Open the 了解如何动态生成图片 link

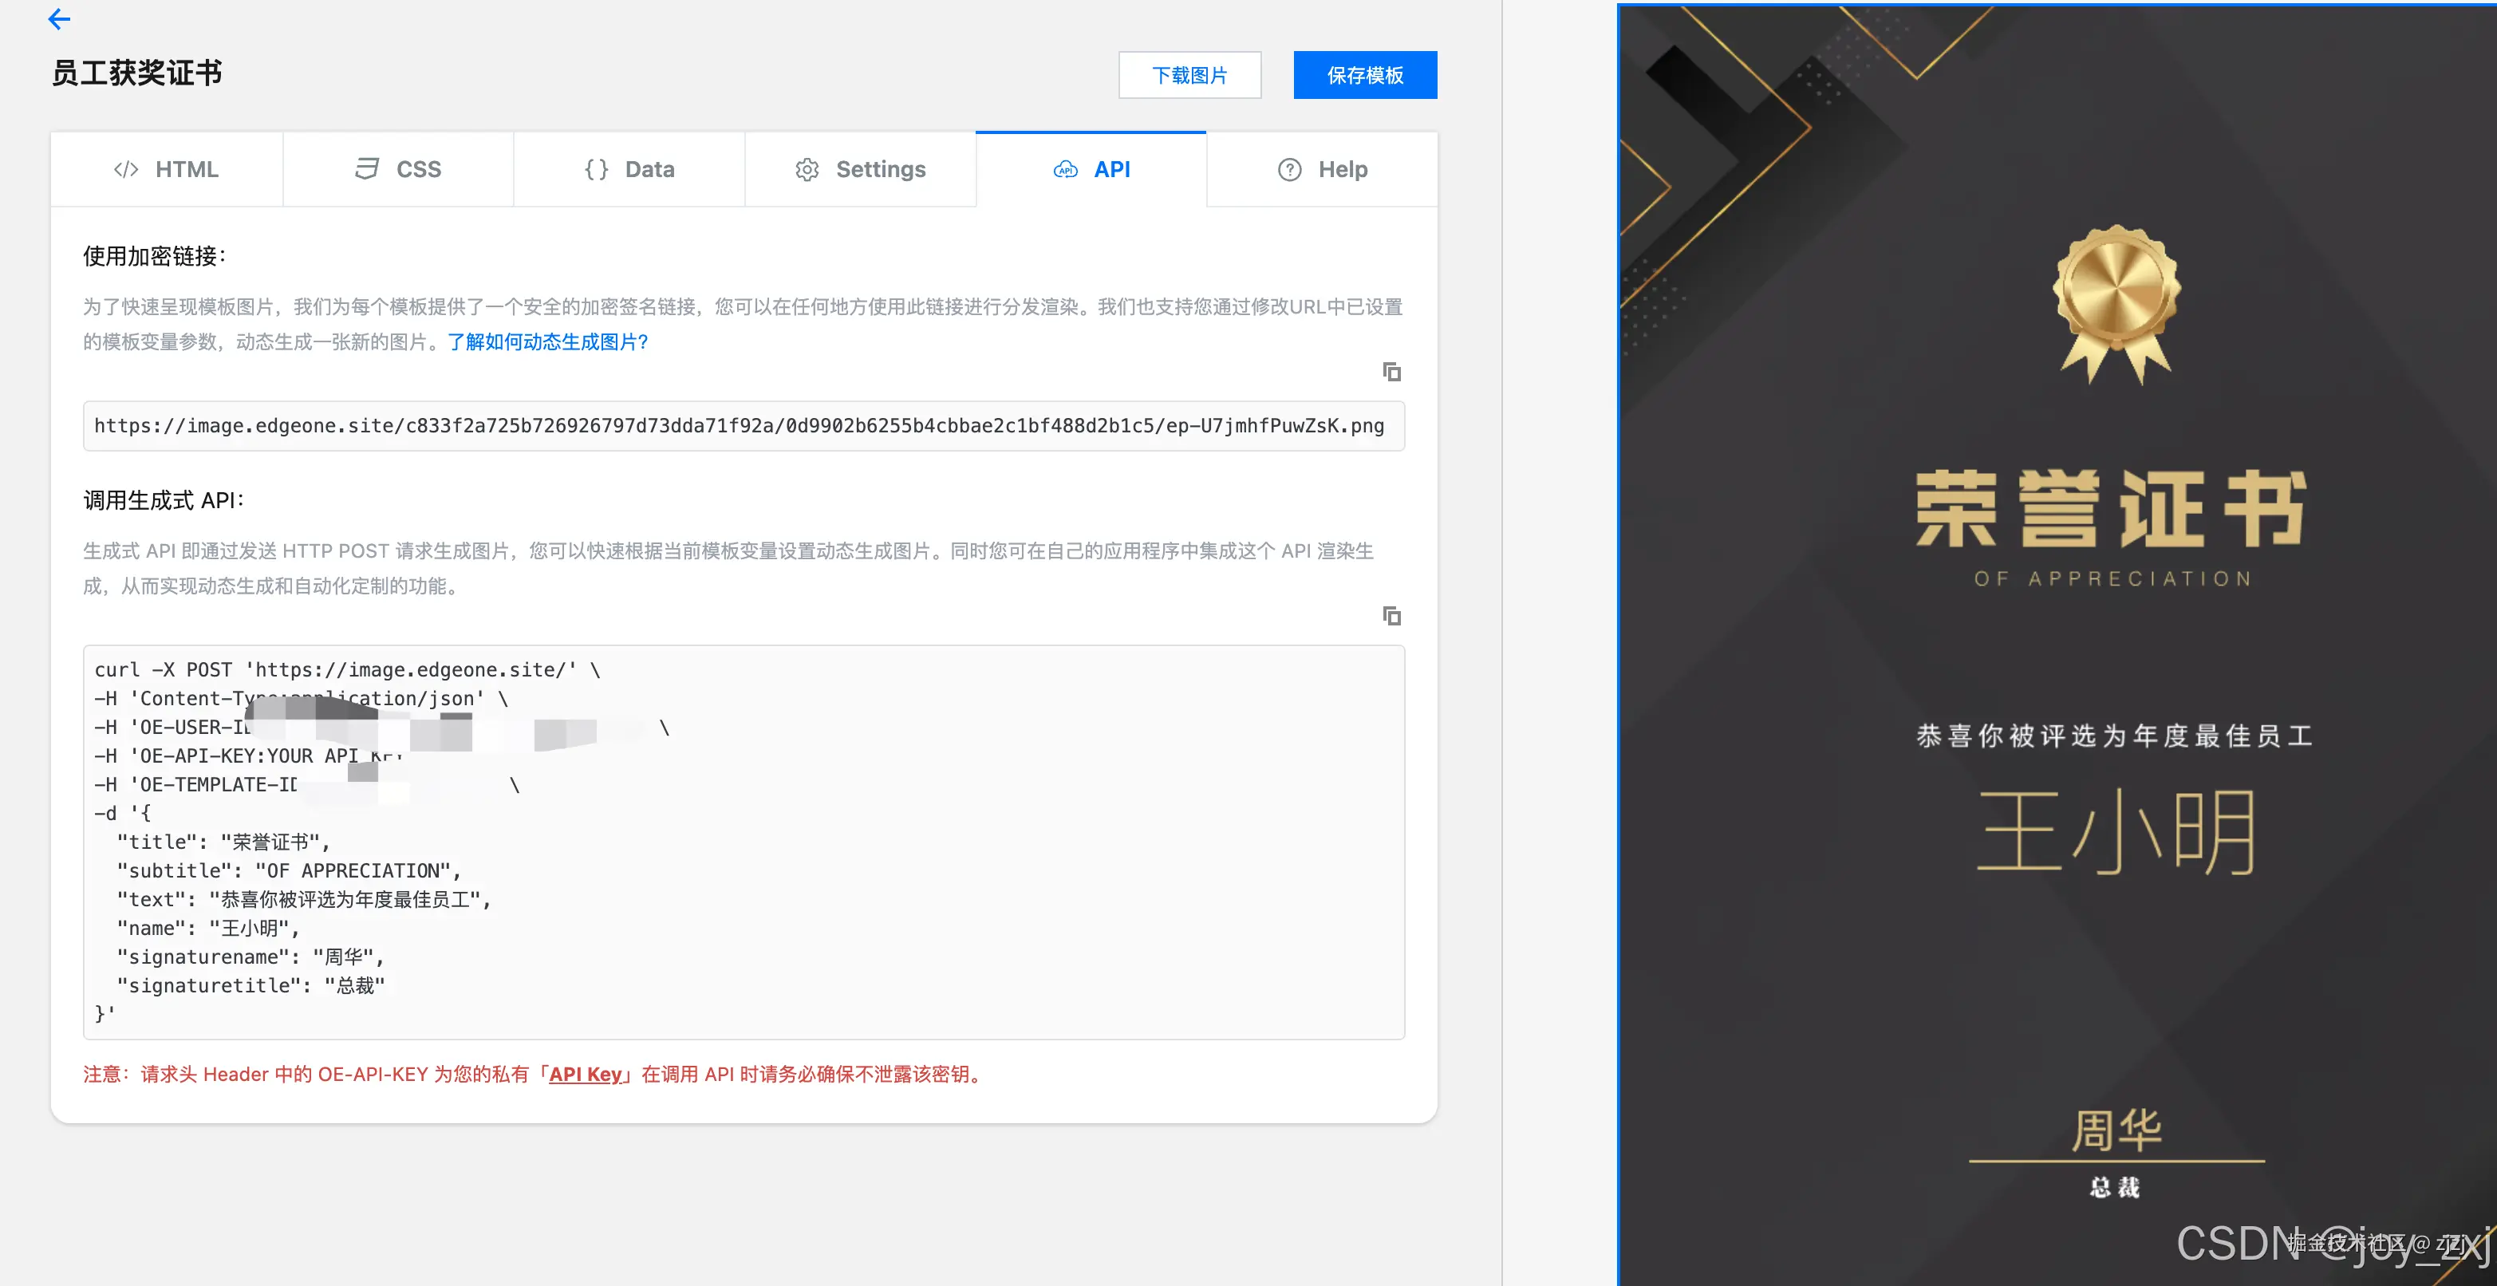pyautogui.click(x=546, y=342)
